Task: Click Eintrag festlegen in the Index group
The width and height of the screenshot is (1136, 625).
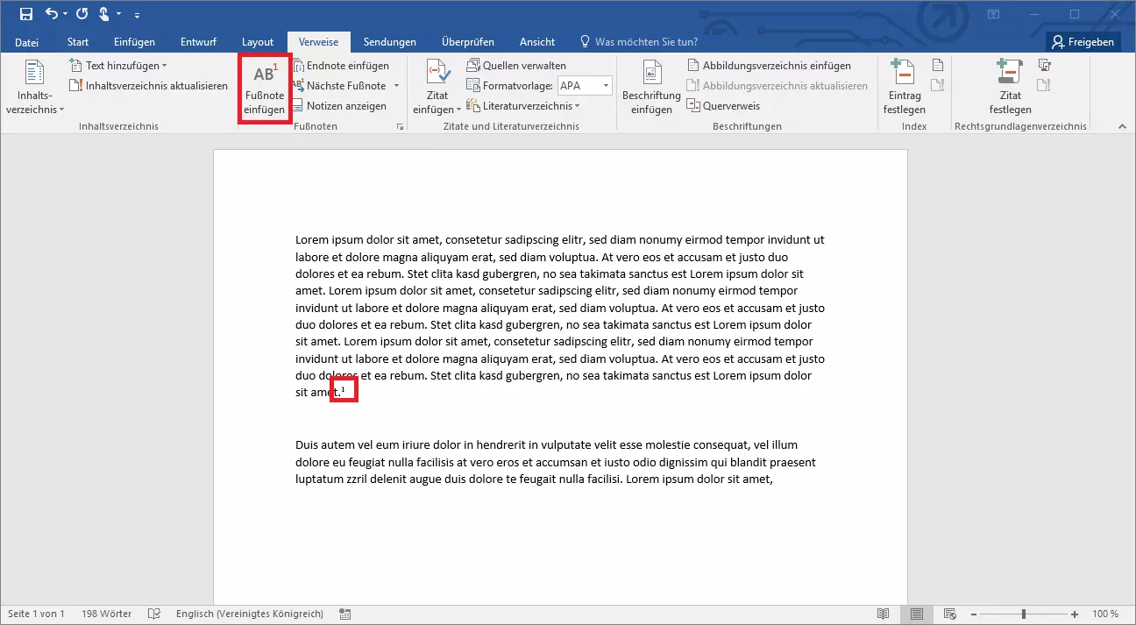Action: tap(904, 88)
